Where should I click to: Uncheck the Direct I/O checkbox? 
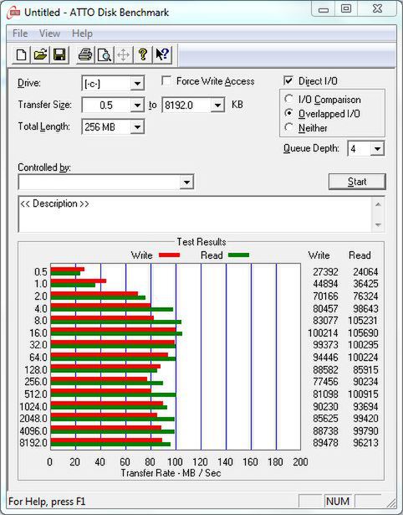pyautogui.click(x=288, y=80)
